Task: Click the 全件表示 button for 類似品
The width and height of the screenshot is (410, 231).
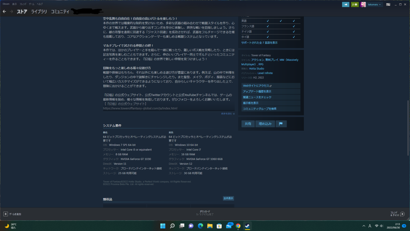Action: click(229, 198)
